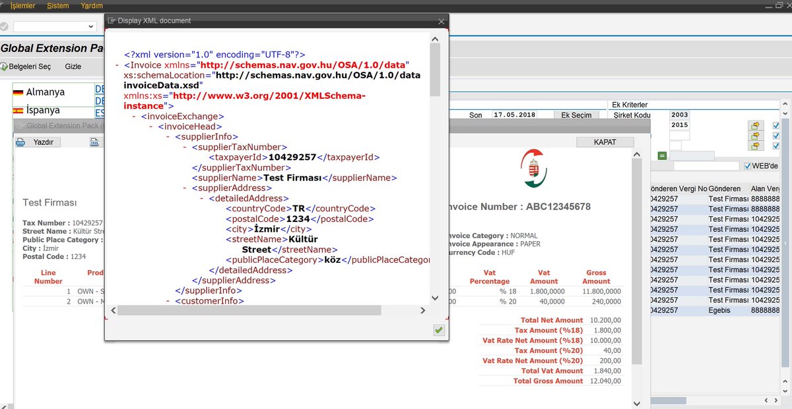Click the KAPAT button
This screenshot has height=409, width=792.
point(605,142)
